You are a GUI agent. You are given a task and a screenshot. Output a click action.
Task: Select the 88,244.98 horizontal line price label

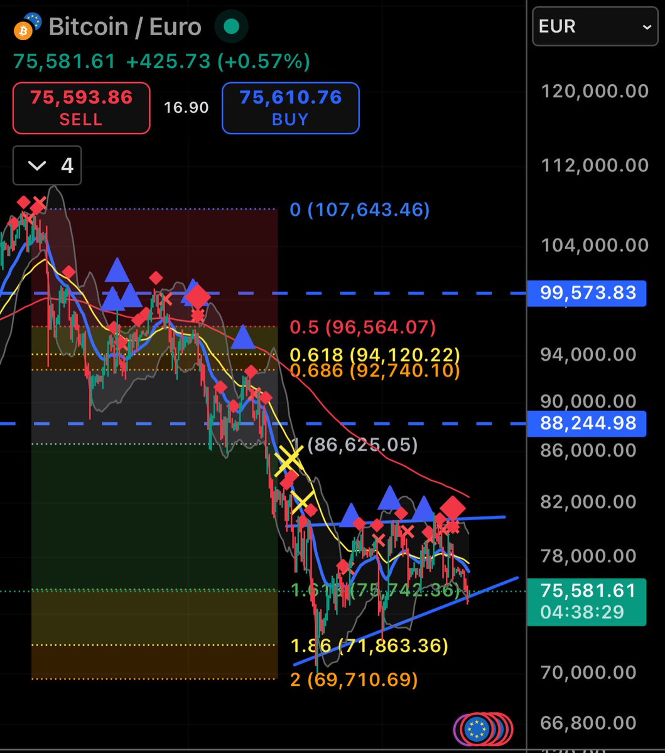pos(587,424)
